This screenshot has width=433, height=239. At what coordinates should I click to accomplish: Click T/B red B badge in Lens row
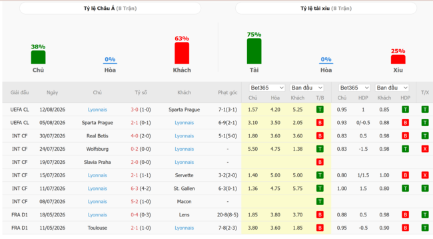[320, 215]
